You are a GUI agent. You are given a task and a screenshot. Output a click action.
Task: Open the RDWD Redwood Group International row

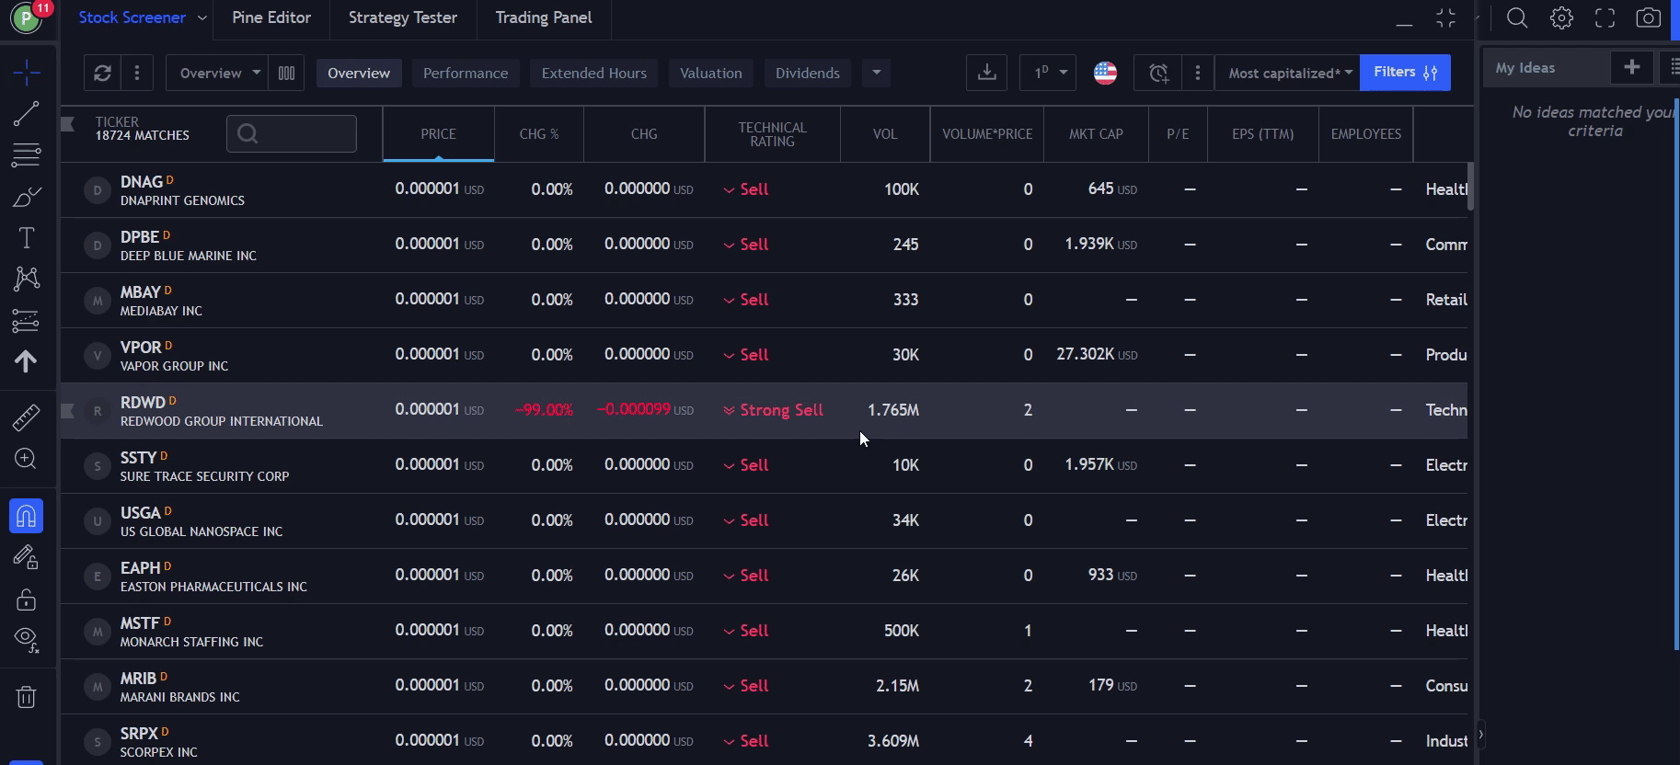[764, 410]
